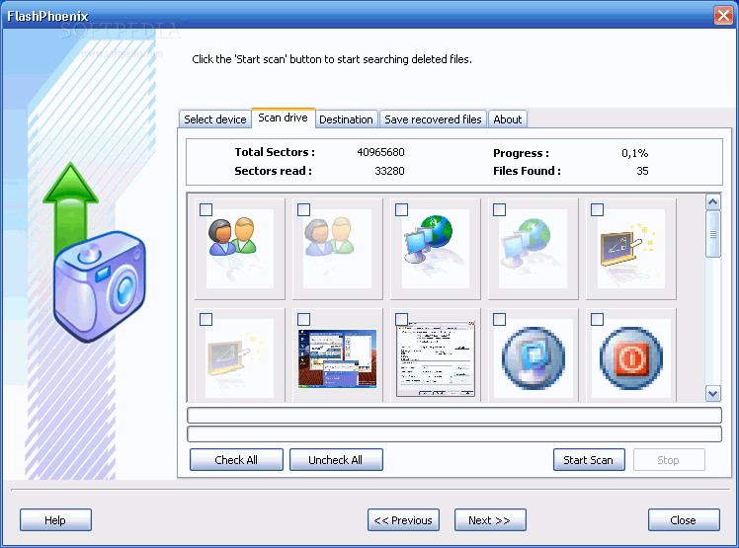
Task: Close the FlashPhoenix window with the X
Action: point(723,16)
